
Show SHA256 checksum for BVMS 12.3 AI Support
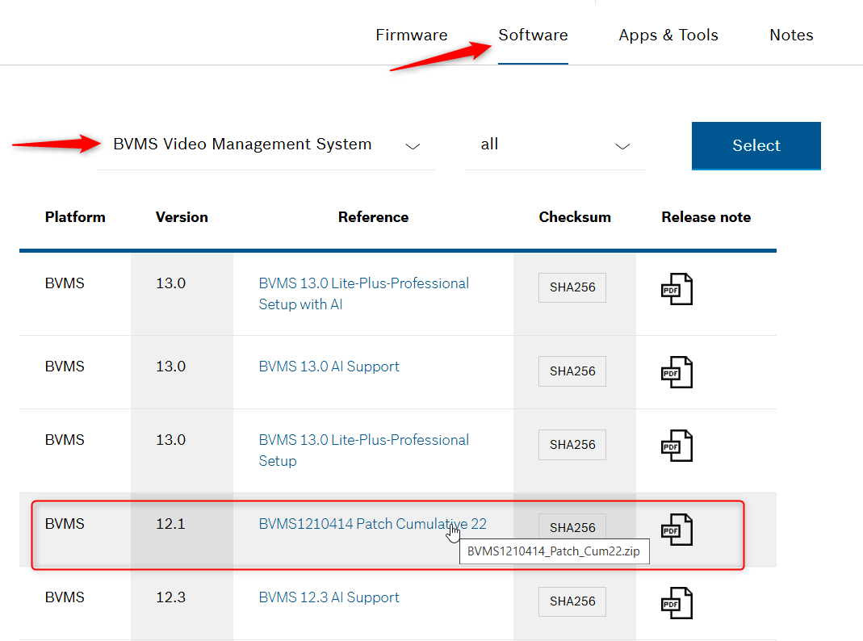[x=572, y=601]
